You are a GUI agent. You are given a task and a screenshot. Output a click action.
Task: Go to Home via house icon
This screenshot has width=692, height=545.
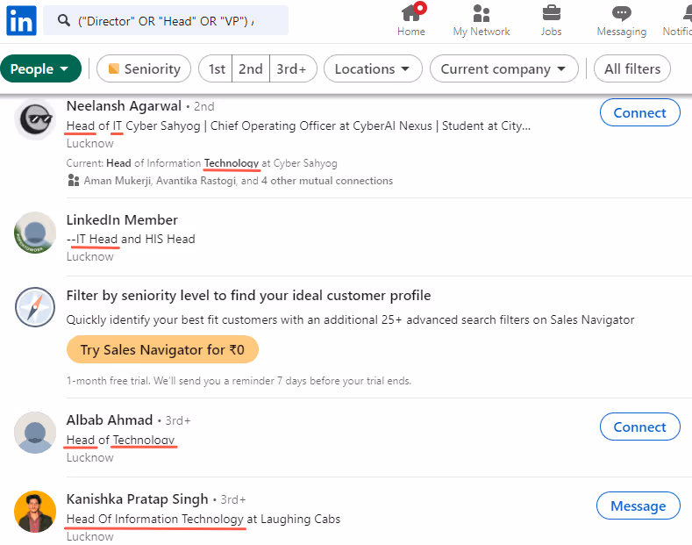[x=410, y=13]
